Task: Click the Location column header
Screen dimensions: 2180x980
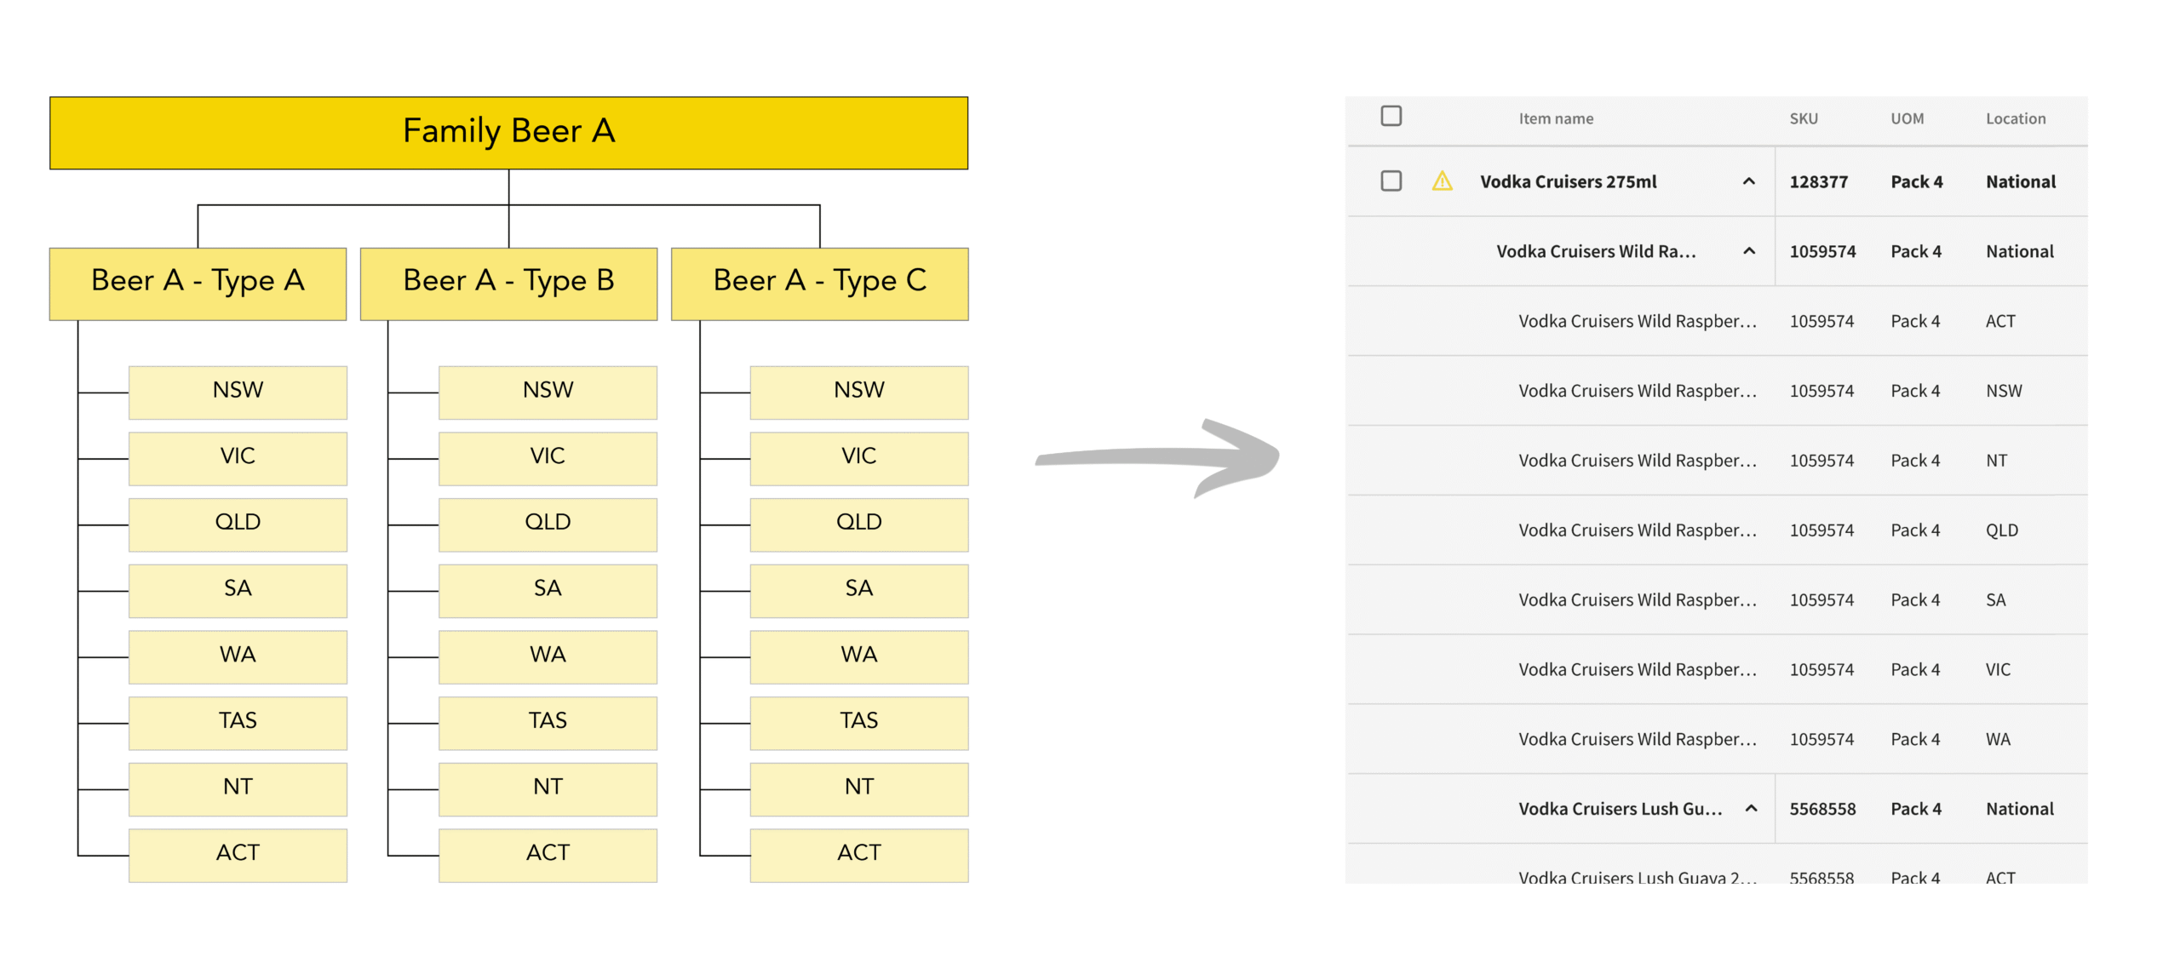Action: click(x=2015, y=119)
